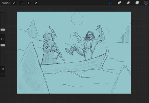Screen dimensions: 149x103
Task: Tap the square modify button in sidebar
Action: (x=3, y=39)
